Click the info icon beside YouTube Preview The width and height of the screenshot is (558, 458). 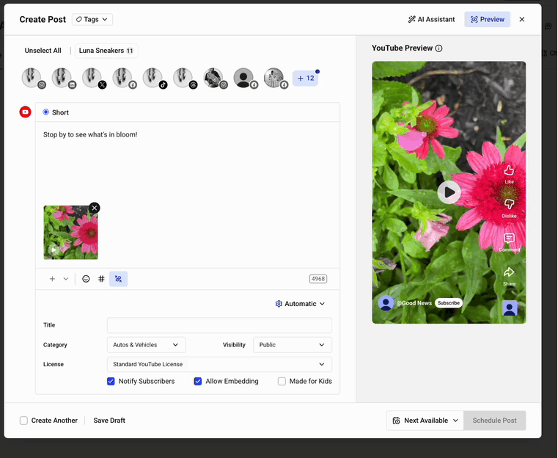pos(438,48)
